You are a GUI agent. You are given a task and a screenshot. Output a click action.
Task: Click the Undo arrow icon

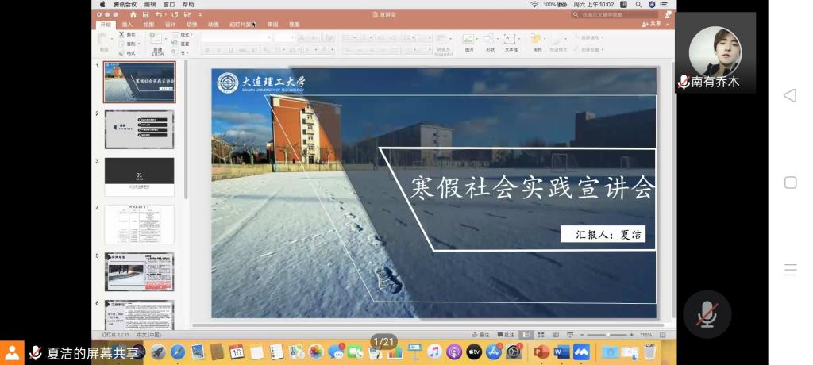point(160,14)
